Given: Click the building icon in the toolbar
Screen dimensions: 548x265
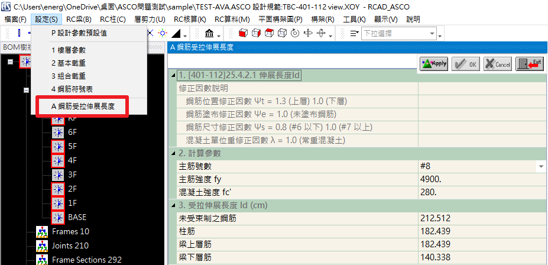Looking at the screenshot, I should tap(209, 33).
